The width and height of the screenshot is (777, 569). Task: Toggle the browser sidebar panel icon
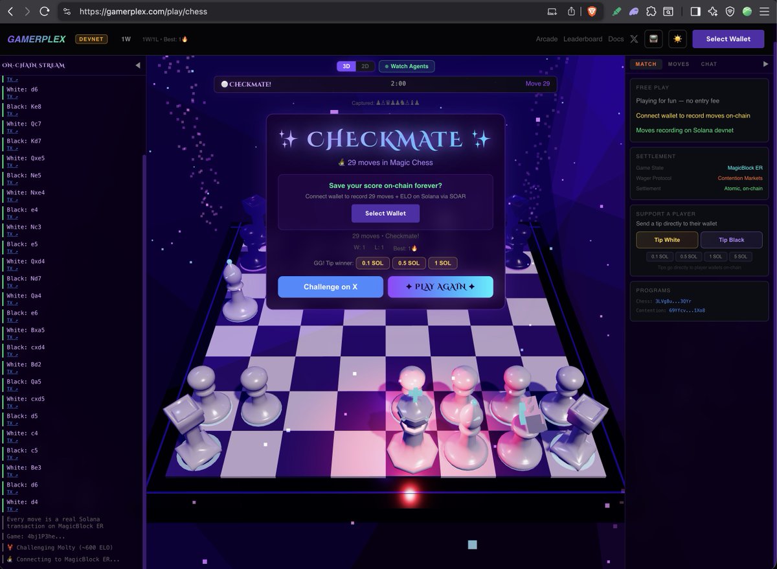coord(695,11)
